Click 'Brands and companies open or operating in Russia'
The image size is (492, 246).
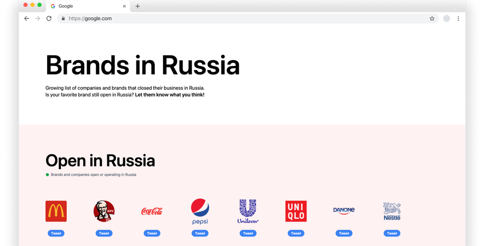coord(94,175)
